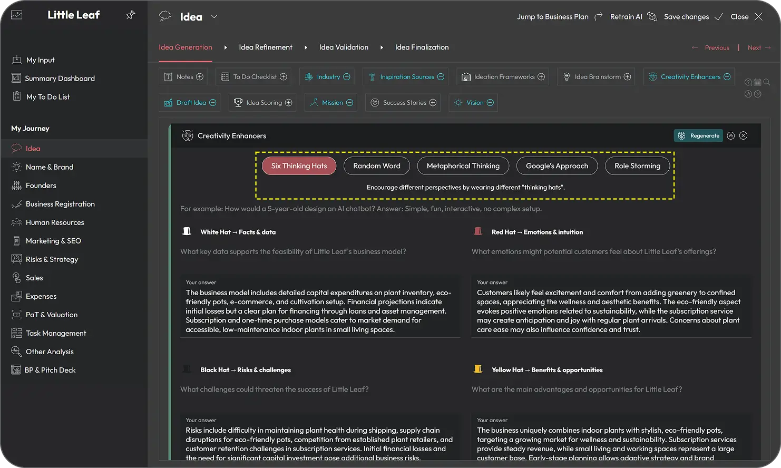Select the Random Word technique pill
This screenshot has width=781, height=468.
pyautogui.click(x=376, y=166)
